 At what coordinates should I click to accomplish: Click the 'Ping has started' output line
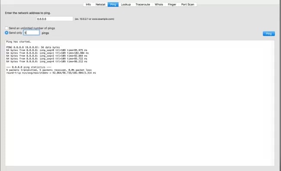19,42
